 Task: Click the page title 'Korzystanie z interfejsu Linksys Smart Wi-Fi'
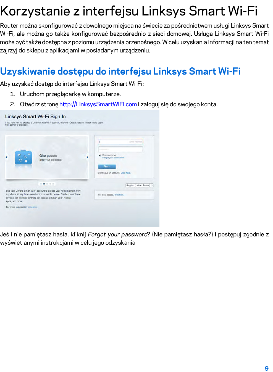(129, 11)
